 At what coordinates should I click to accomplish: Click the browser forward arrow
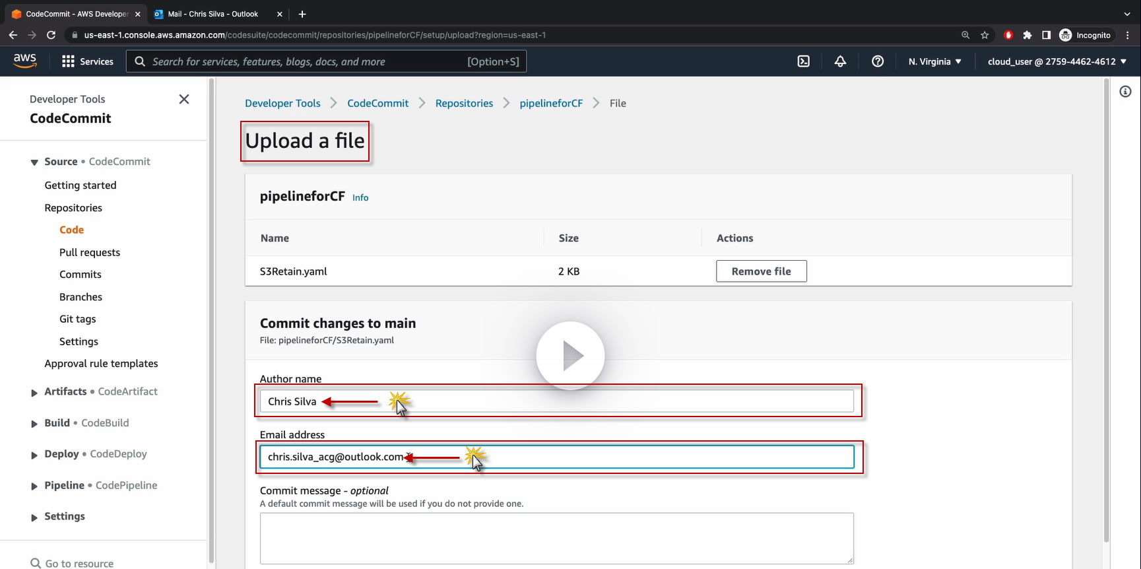pos(32,35)
